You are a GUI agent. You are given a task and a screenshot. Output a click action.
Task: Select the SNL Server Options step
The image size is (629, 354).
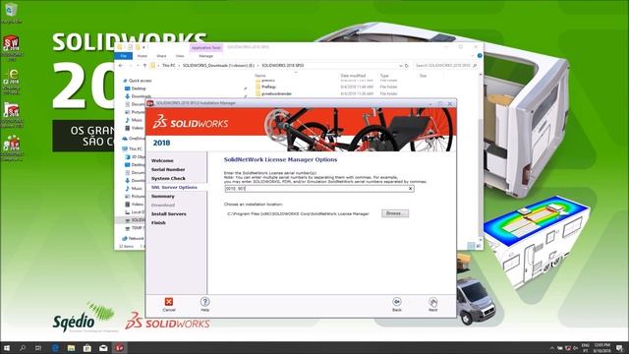(x=174, y=188)
